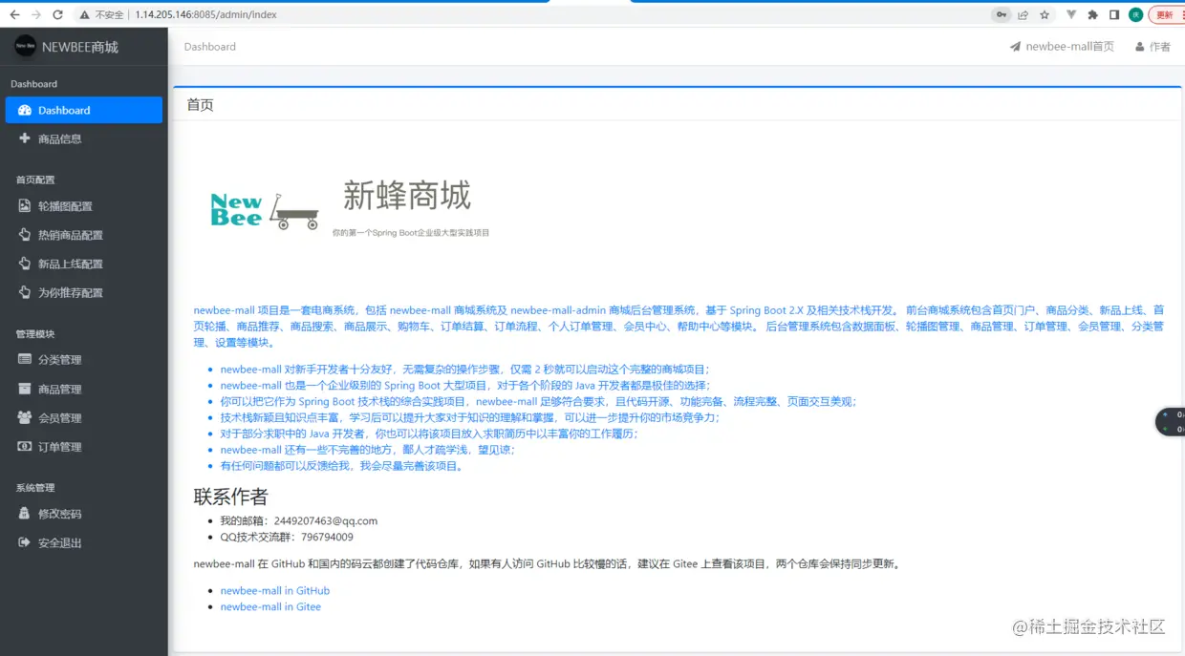The image size is (1185, 656).
Task: Click the hand icon for 为你推荐配置
Action: 25,292
